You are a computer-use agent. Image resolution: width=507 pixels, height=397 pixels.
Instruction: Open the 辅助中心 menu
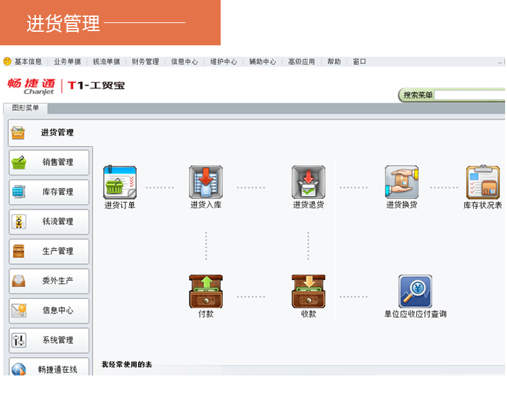[x=263, y=62]
